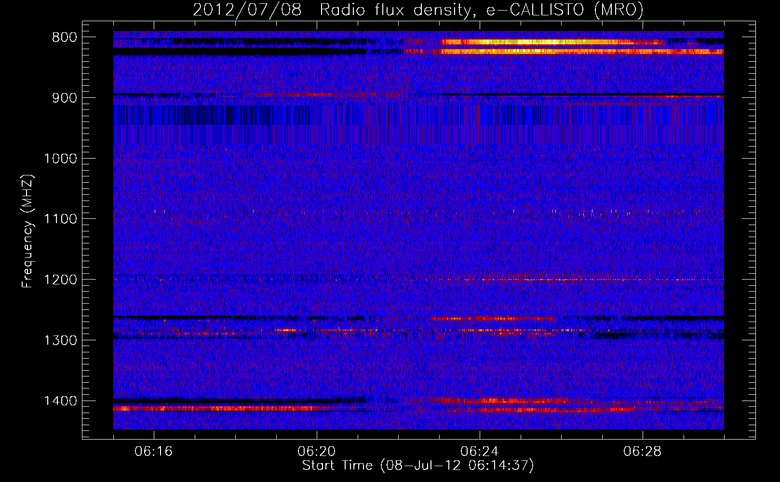This screenshot has width=780, height=482.
Task: Click the 800 frequency tick label
Action: [x=65, y=38]
